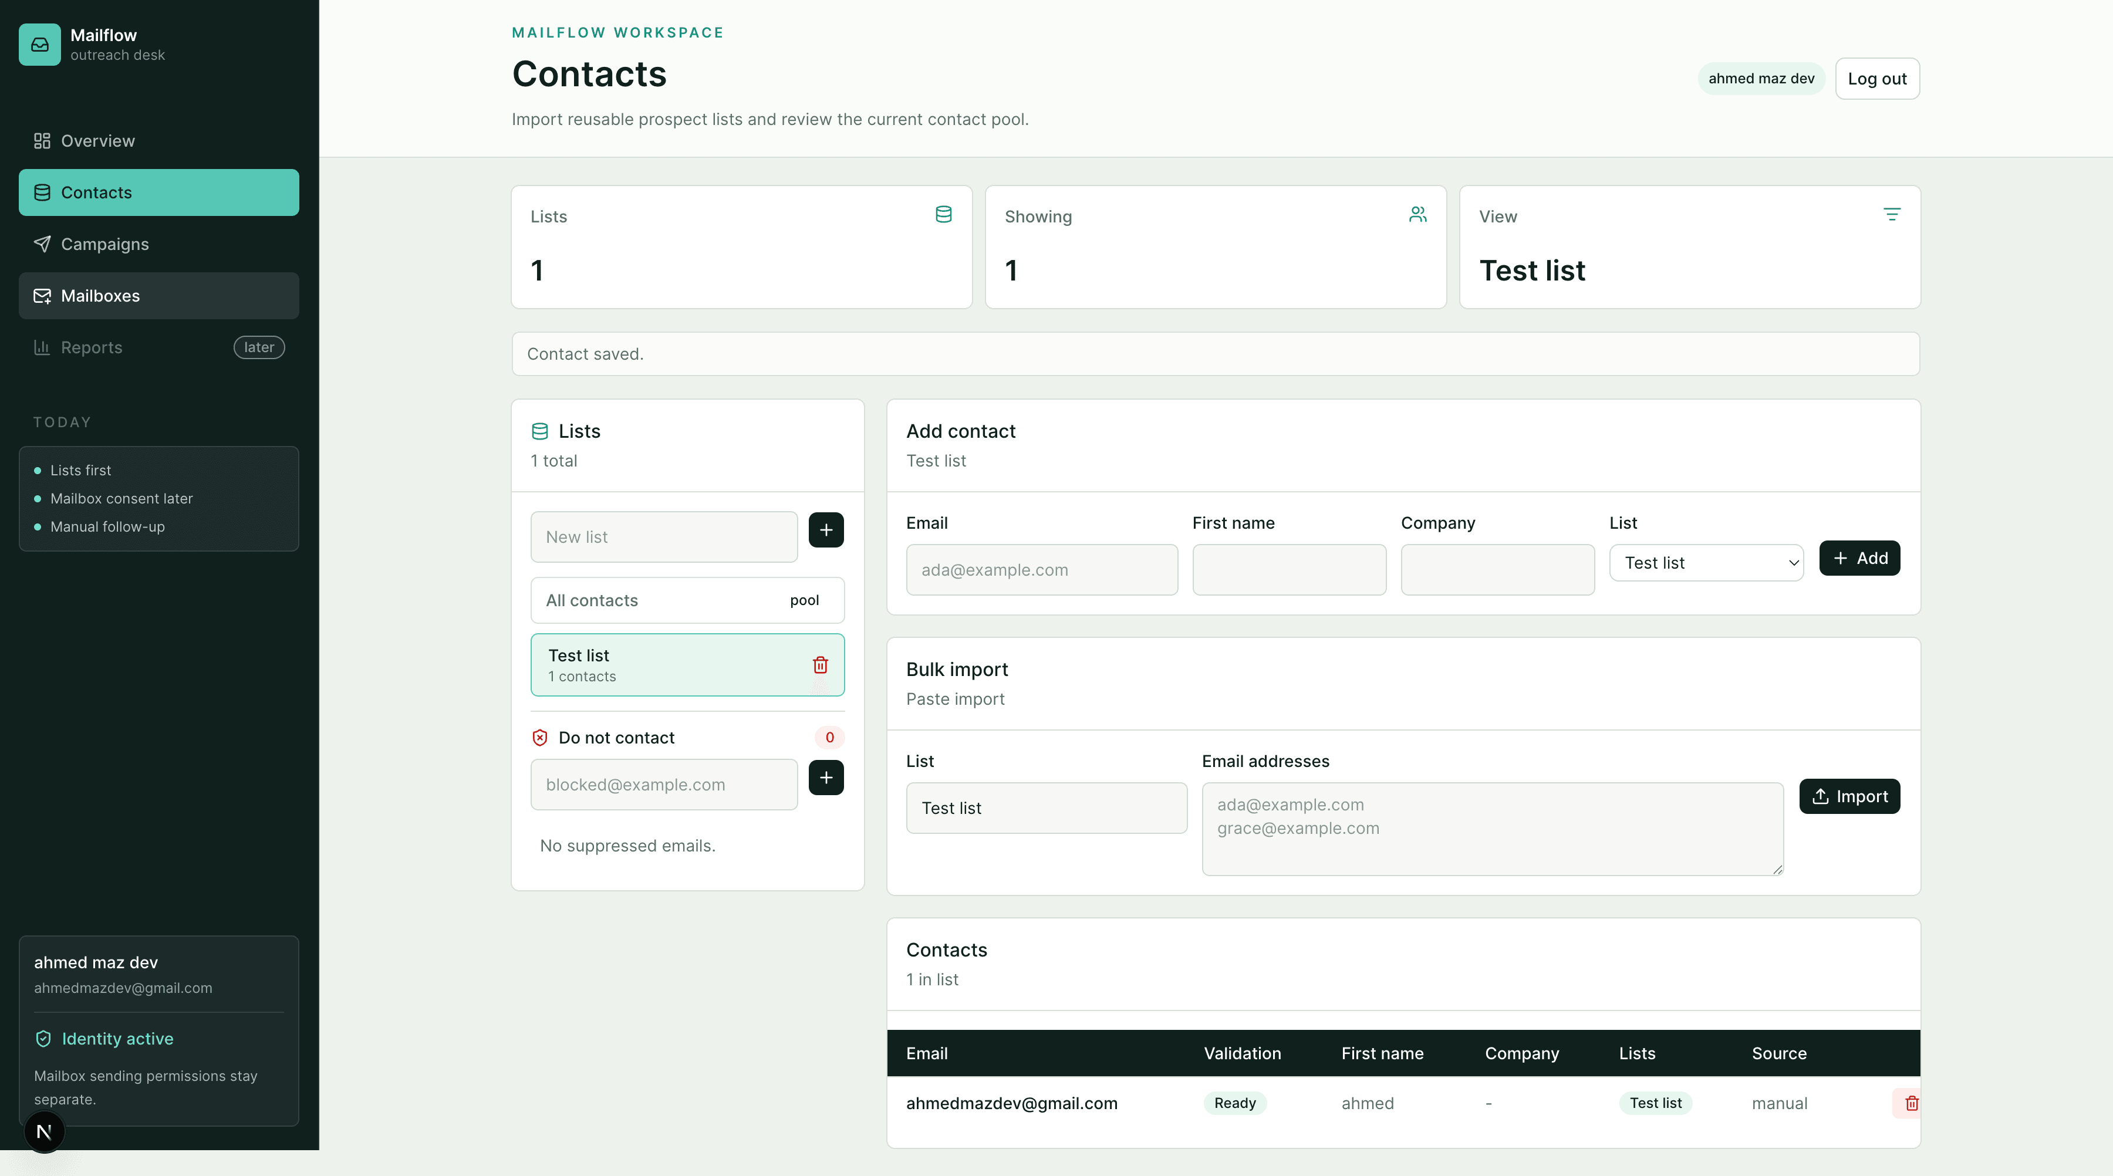Click 'Manual follow-up' today item
This screenshot has width=2113, height=1176.
click(x=107, y=528)
